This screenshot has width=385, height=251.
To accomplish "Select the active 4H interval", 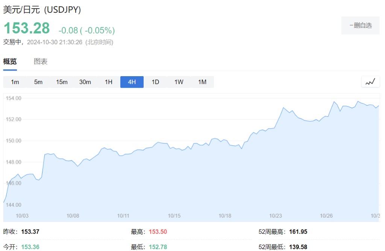I will pyautogui.click(x=132, y=82).
